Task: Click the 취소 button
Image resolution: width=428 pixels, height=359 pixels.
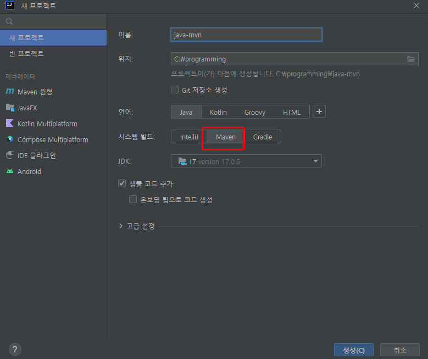Action: click(399, 350)
